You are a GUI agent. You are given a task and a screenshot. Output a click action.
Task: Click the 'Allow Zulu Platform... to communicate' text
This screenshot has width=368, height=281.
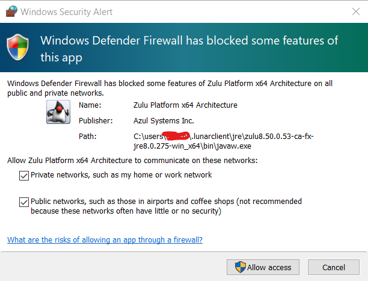click(x=132, y=160)
